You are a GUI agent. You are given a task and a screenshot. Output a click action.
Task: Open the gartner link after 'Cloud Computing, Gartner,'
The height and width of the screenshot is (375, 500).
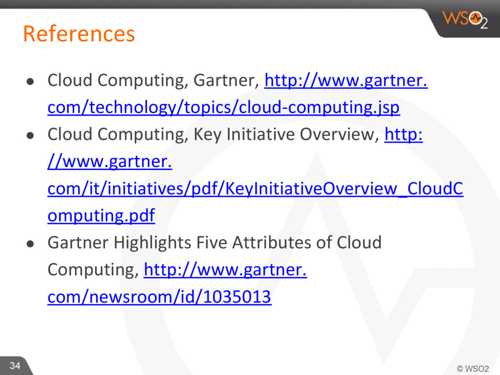(x=346, y=81)
